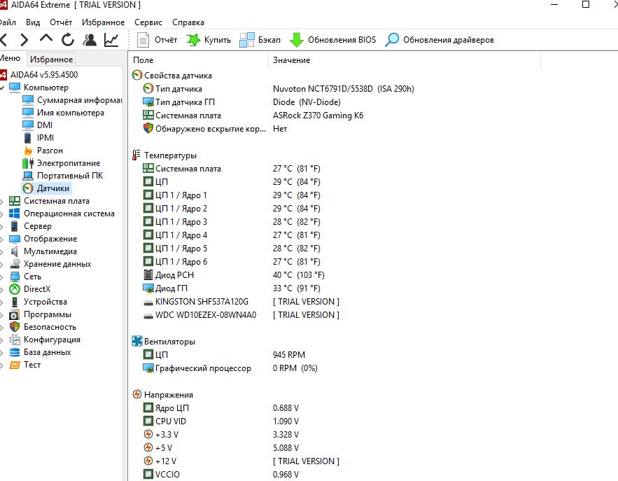
Task: Open the Электропитание power page
Action: pyautogui.click(x=69, y=163)
